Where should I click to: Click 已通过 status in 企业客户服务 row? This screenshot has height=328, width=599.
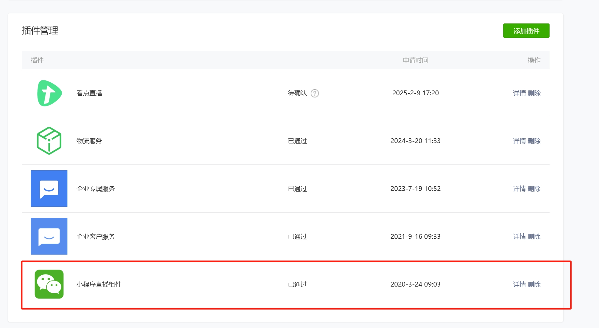click(298, 237)
